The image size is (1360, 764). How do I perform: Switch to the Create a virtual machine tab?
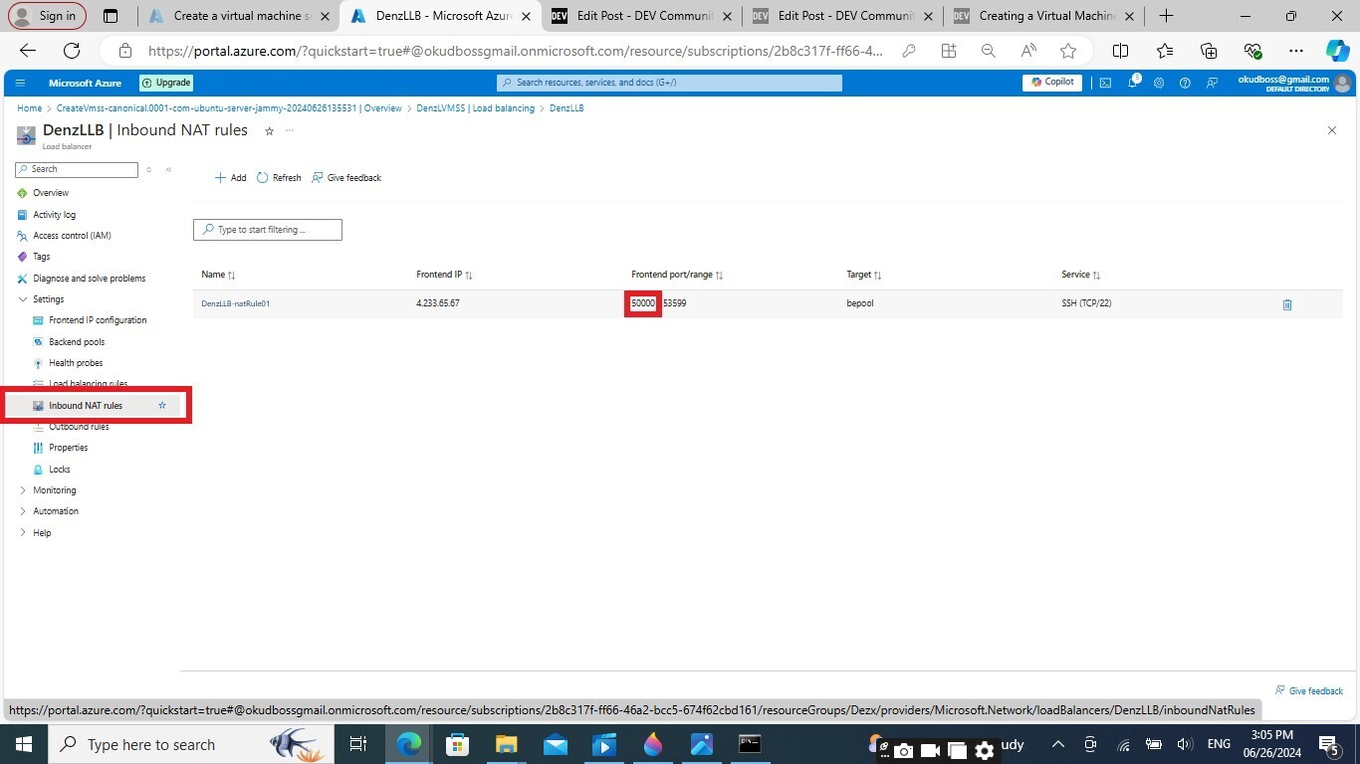click(x=239, y=16)
